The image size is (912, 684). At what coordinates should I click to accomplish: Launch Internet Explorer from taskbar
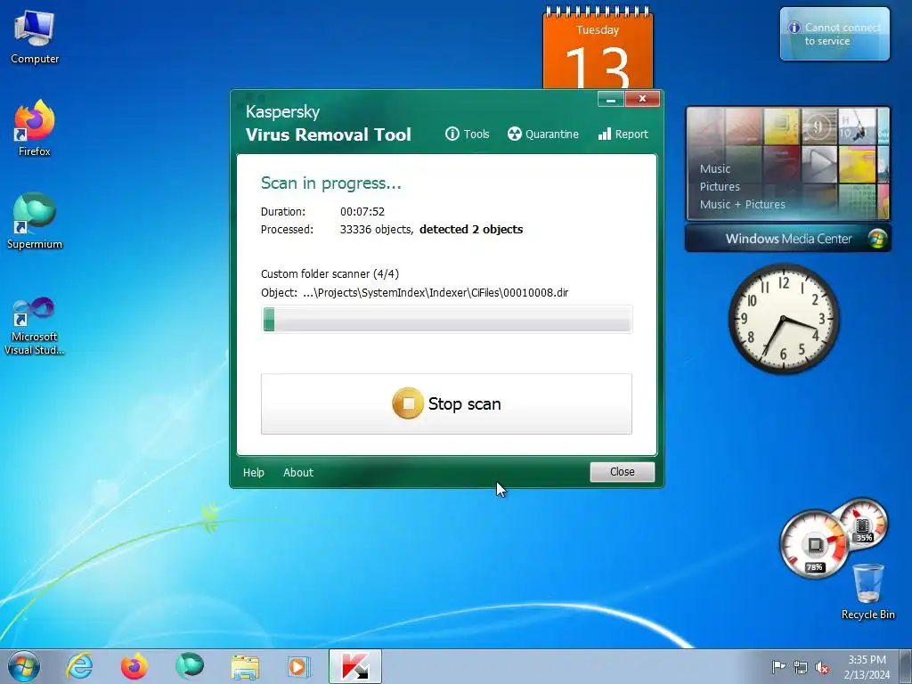79,666
